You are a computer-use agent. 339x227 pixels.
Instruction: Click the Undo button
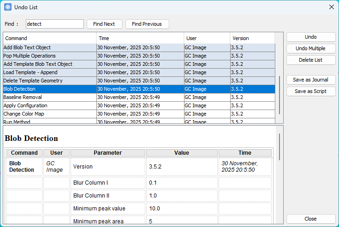(310, 37)
